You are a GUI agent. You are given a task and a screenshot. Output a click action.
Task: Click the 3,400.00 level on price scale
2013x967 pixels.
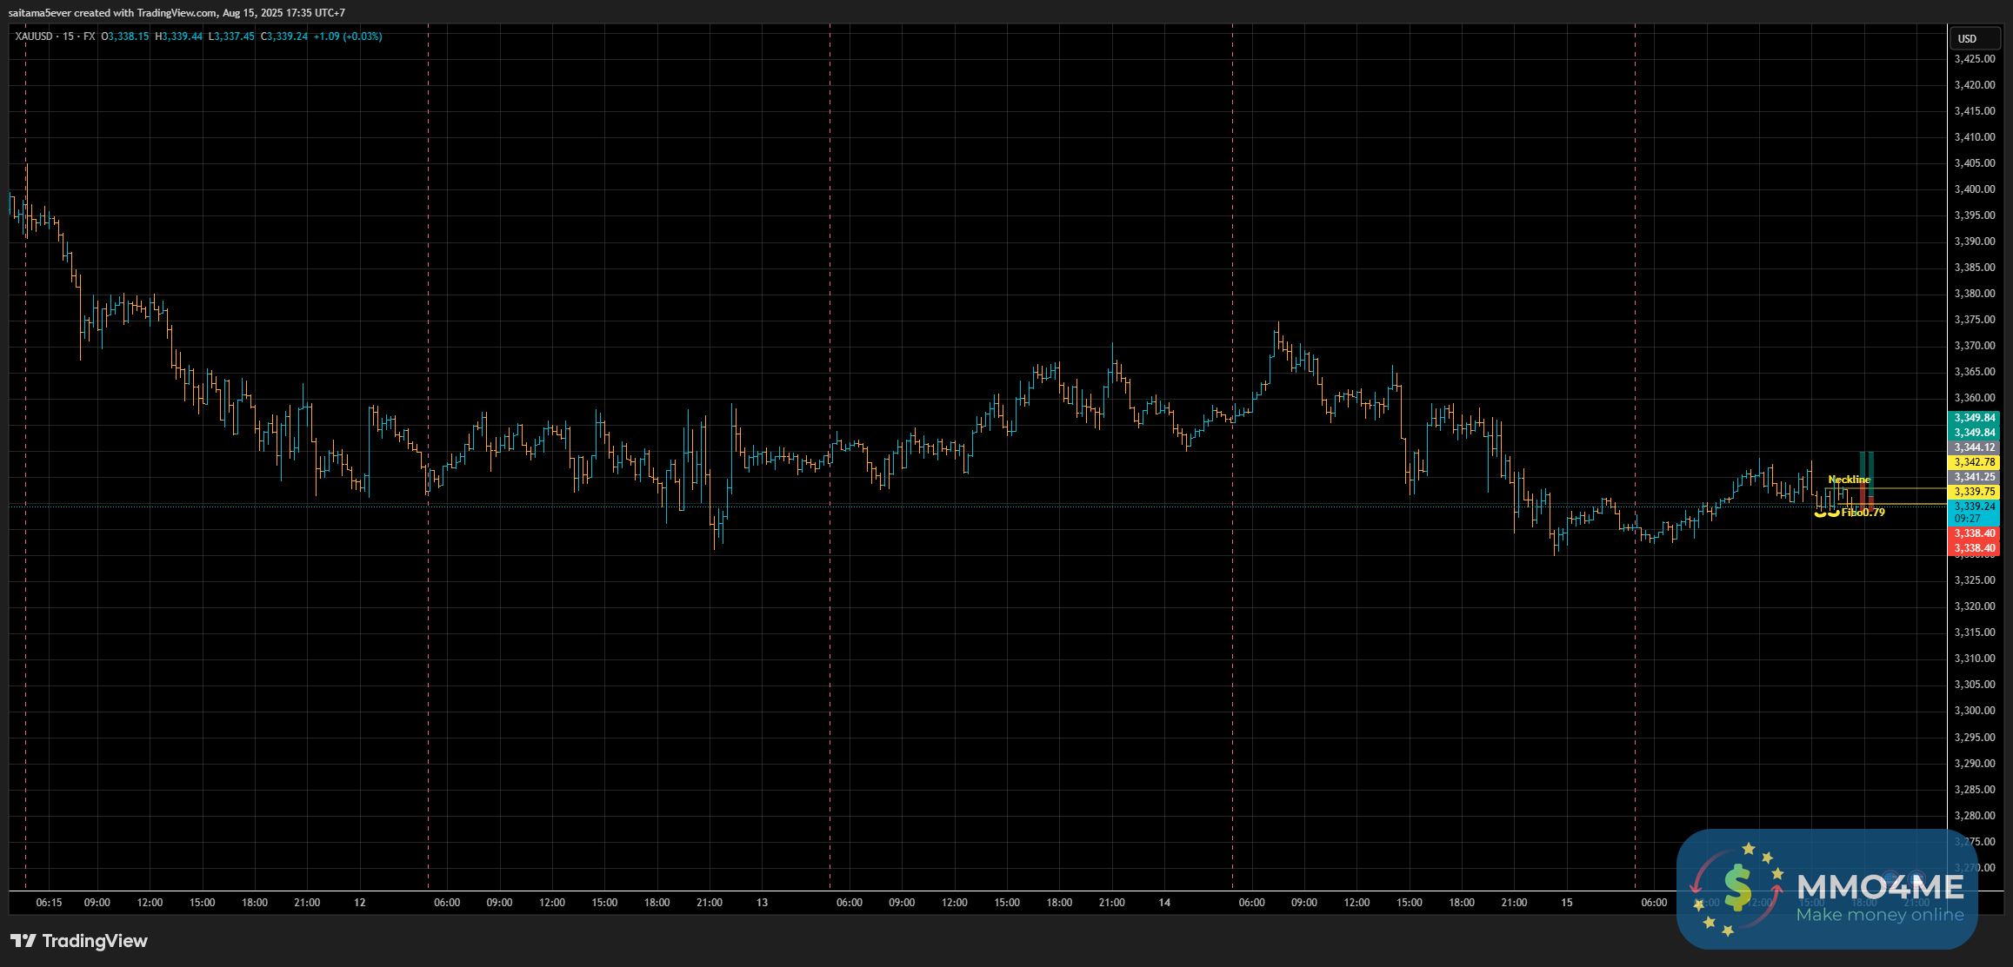1974,189
